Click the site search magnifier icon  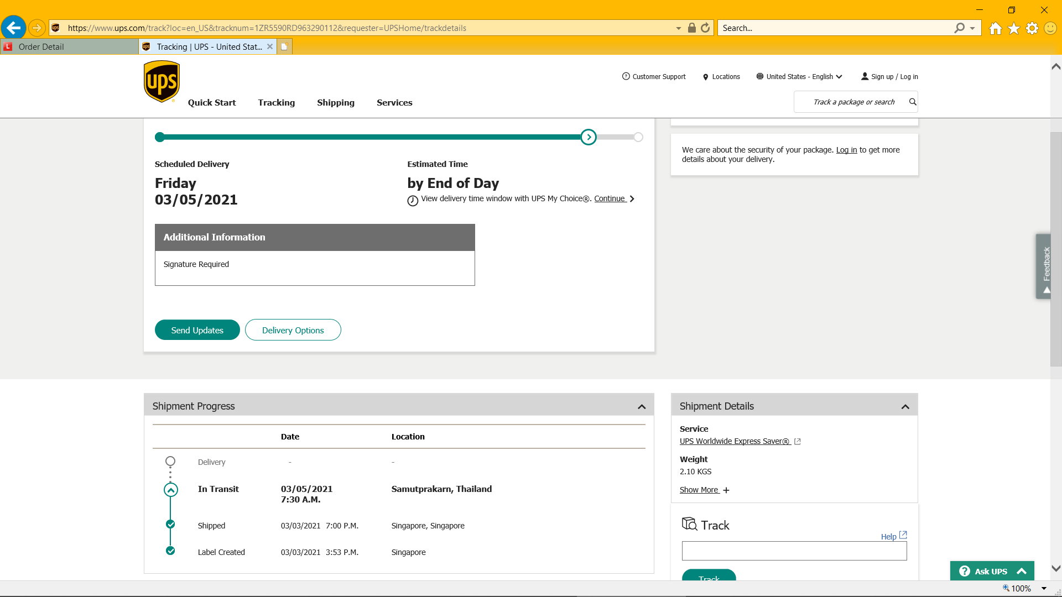click(913, 102)
